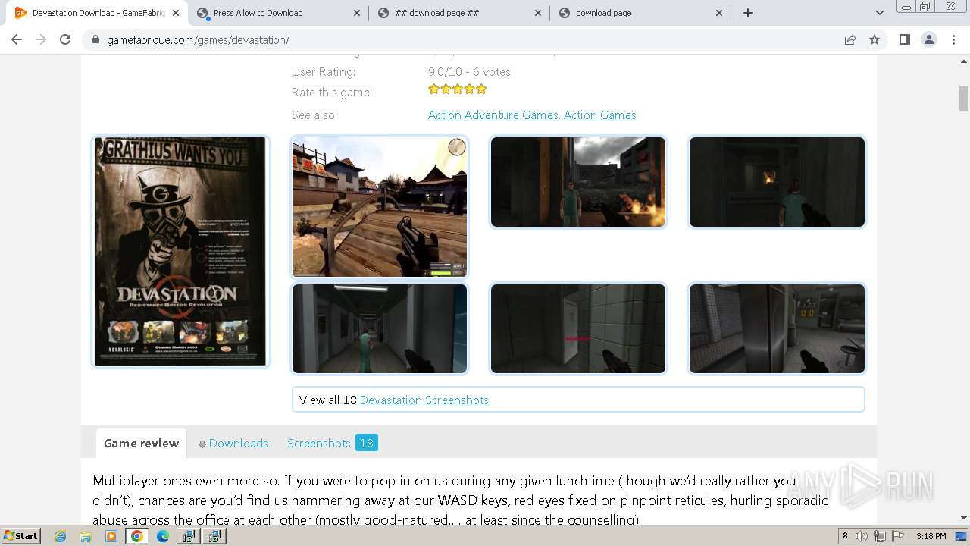Screen dimensions: 970x546
Task: Open the volume control tray icon
Action: (x=862, y=536)
